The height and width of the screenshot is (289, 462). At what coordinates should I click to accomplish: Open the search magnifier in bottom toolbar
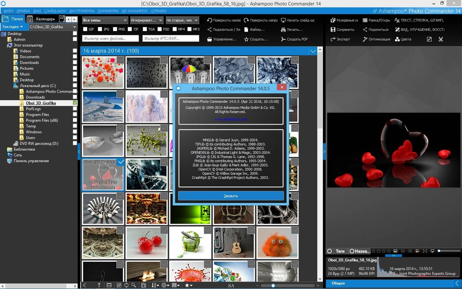point(134,285)
